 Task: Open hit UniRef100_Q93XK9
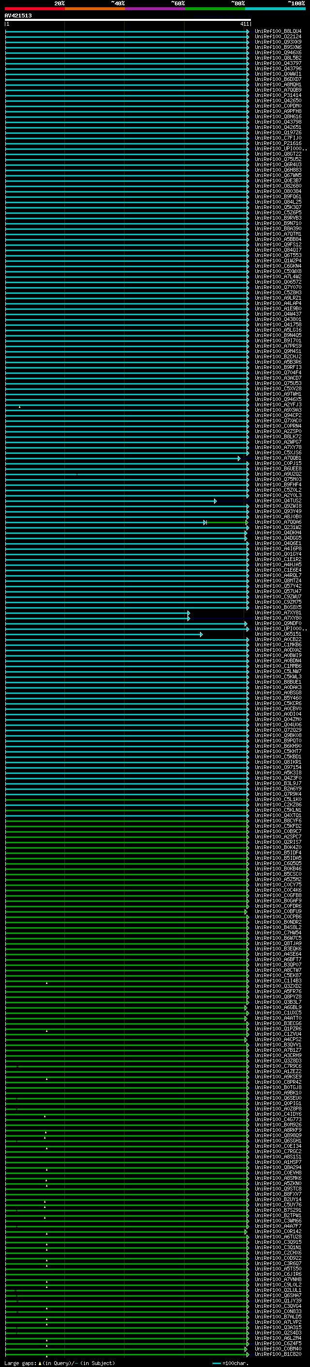point(278,42)
